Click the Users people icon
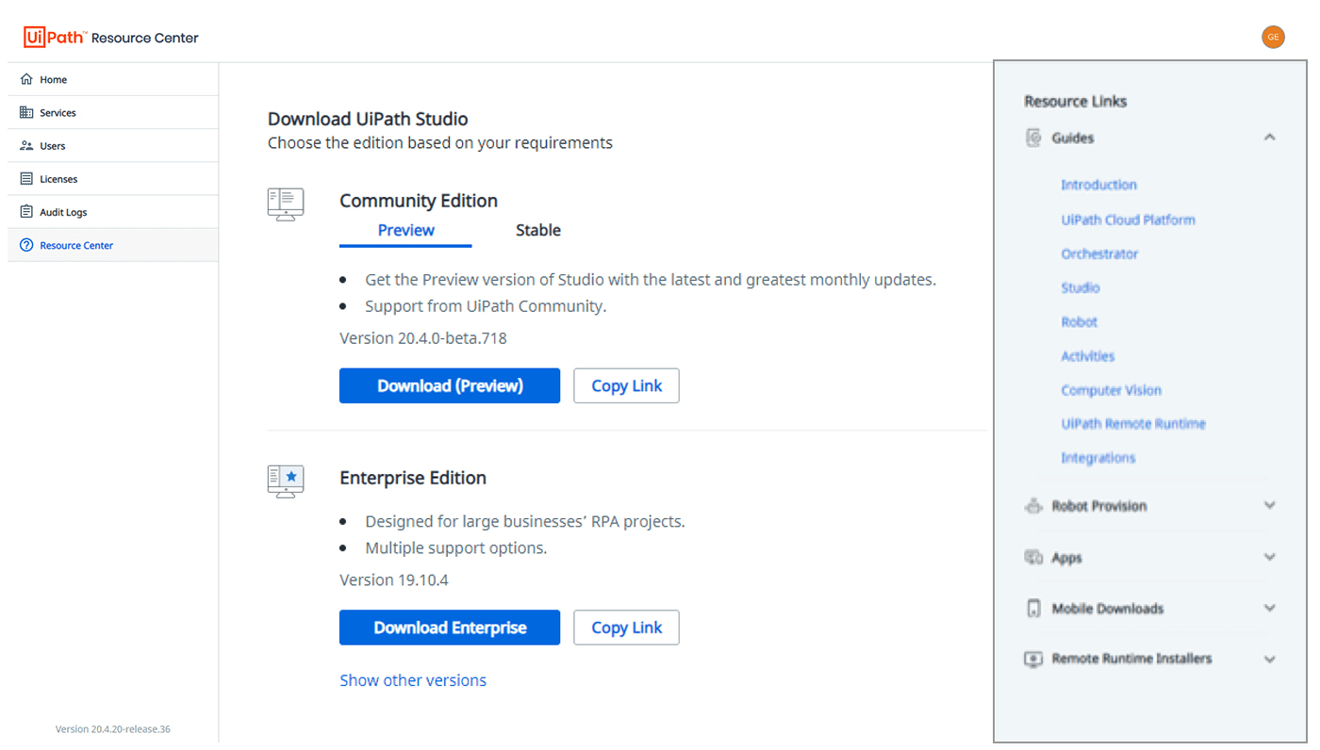Viewport: 1320px width, 750px height. [x=26, y=146]
